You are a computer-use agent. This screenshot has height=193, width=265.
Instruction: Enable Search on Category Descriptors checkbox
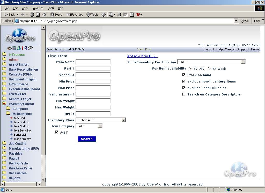point(184,94)
